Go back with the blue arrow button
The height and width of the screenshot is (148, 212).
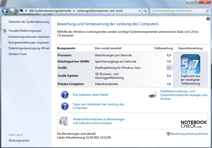tap(5, 11)
